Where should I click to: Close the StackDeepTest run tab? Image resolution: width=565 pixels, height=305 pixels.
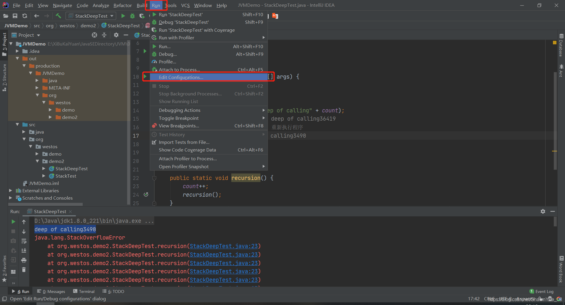tap(70, 211)
